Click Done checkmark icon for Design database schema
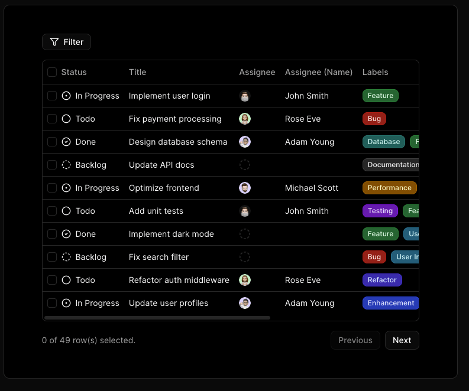 66,142
